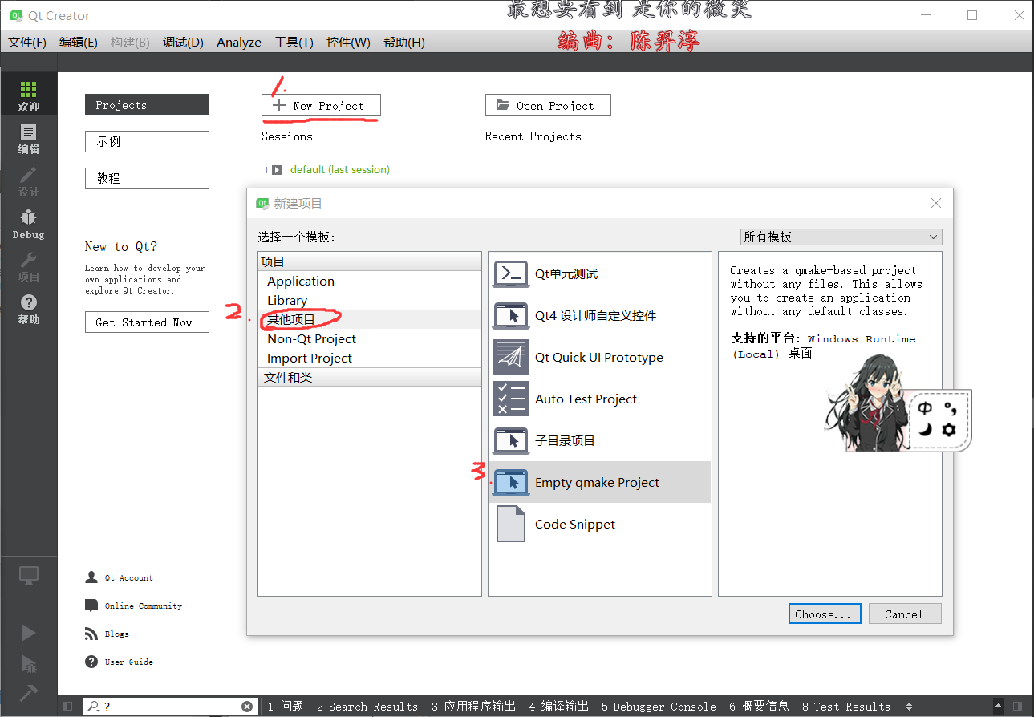The image size is (1034, 717).
Task: Start debugging with the run-with-bug icon
Action: [29, 663]
